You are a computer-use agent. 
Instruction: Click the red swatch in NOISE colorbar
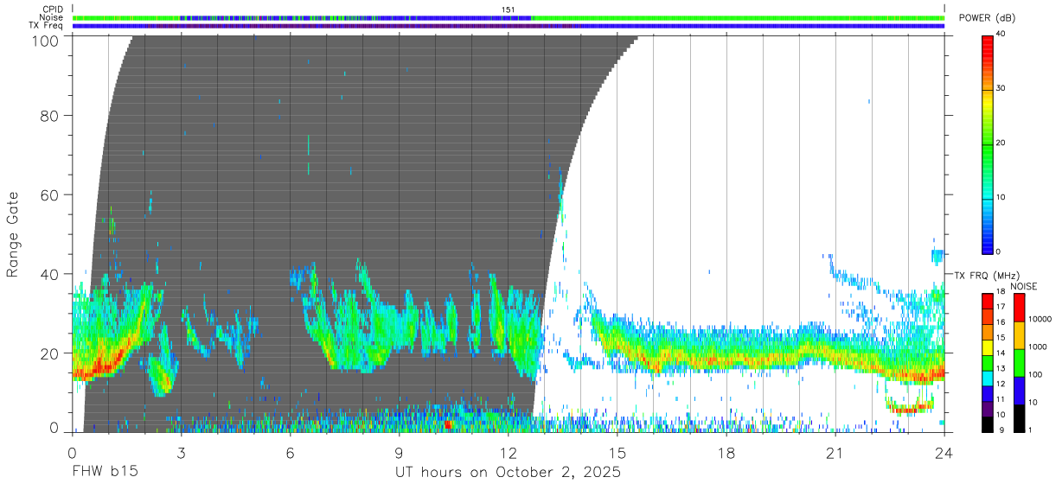tap(1019, 308)
